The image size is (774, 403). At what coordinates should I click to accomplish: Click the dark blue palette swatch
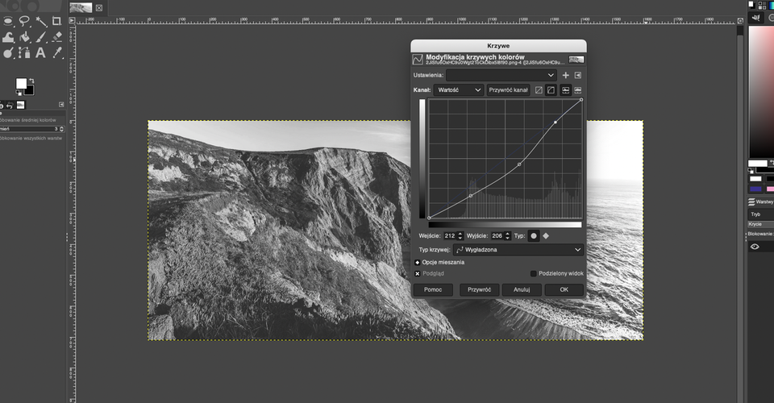[x=755, y=189]
